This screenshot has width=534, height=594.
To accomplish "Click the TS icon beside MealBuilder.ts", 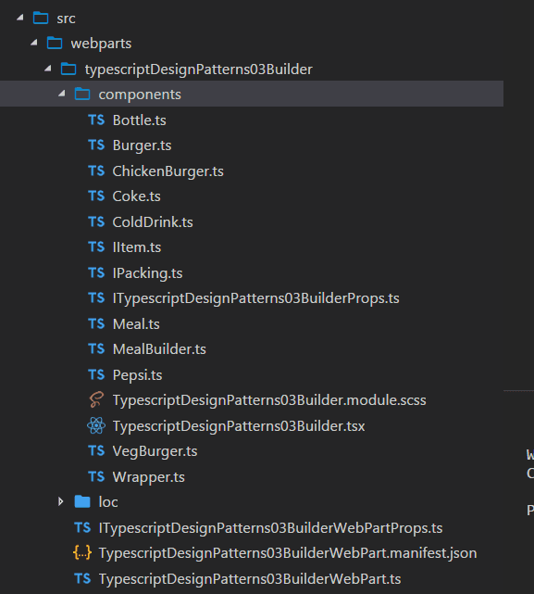I will (x=96, y=349).
